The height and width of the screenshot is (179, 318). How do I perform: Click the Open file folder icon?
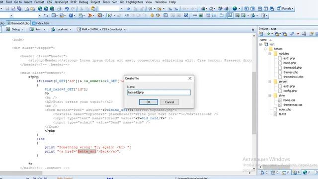(32, 9)
